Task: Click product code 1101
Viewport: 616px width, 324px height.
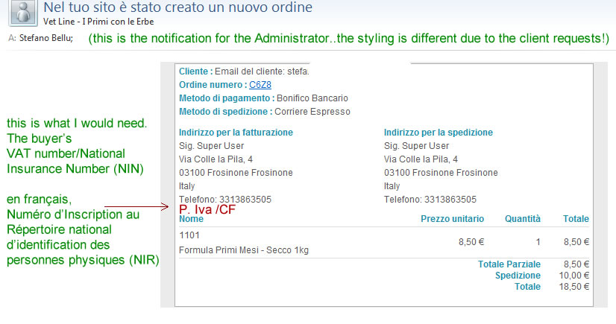Action: (189, 235)
